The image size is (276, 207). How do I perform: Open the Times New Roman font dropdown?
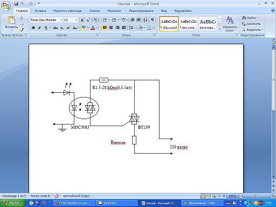61,20
